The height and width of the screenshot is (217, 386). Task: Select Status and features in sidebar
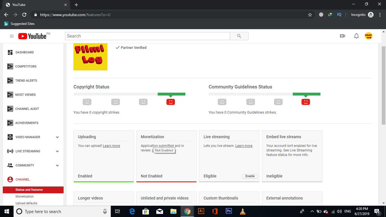(33, 190)
